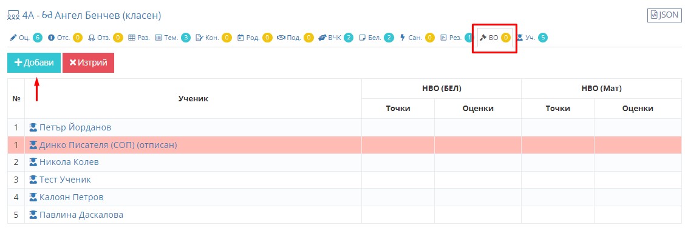Switch to the Кон. tab
Image resolution: width=685 pixels, height=239 pixels.
coord(213,38)
